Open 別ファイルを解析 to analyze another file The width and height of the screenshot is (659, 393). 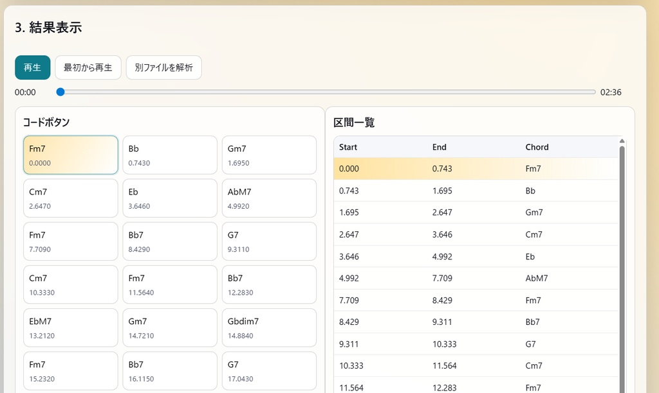point(163,67)
